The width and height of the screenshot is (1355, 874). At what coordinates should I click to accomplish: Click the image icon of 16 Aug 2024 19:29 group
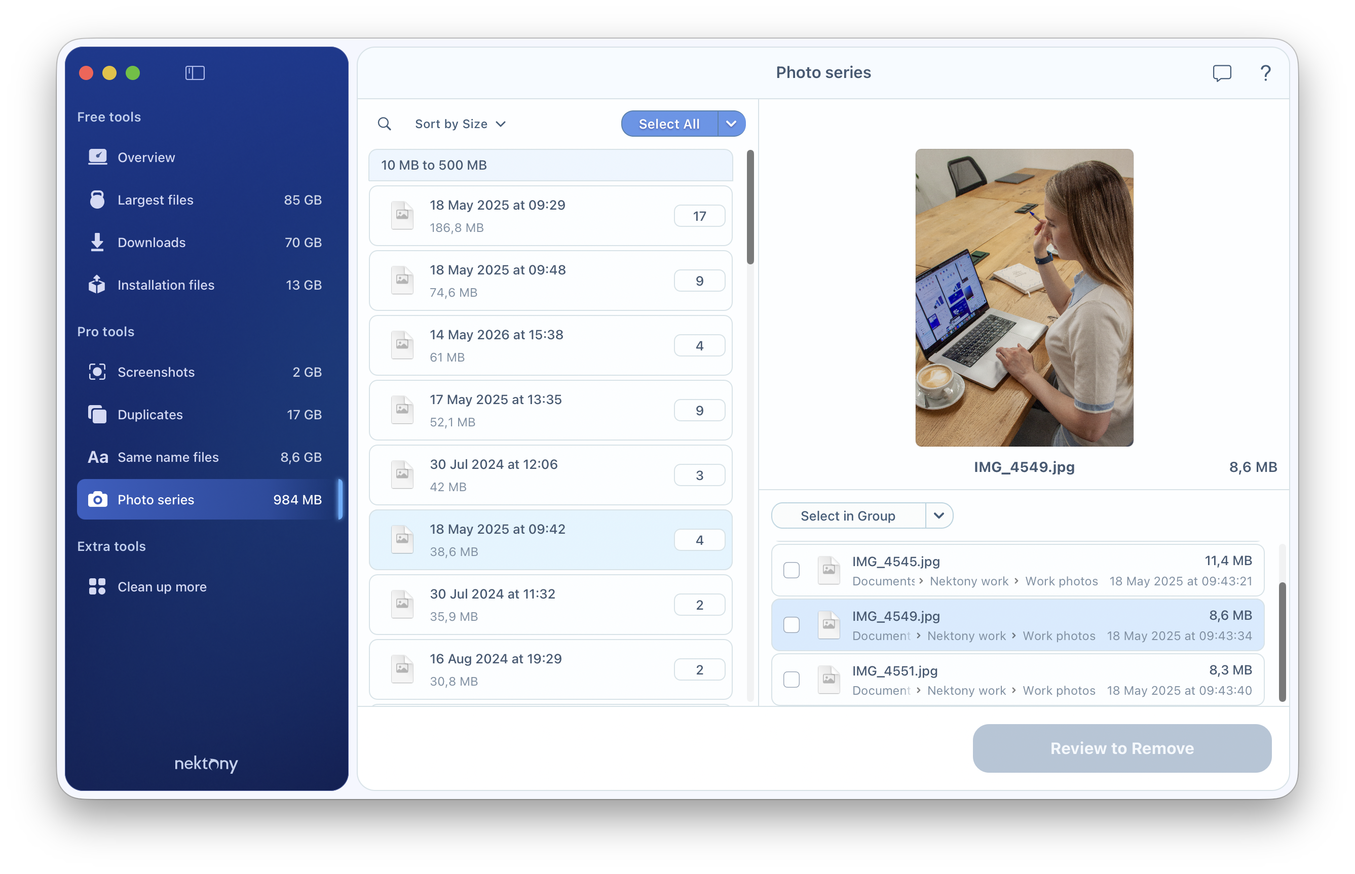click(402, 669)
